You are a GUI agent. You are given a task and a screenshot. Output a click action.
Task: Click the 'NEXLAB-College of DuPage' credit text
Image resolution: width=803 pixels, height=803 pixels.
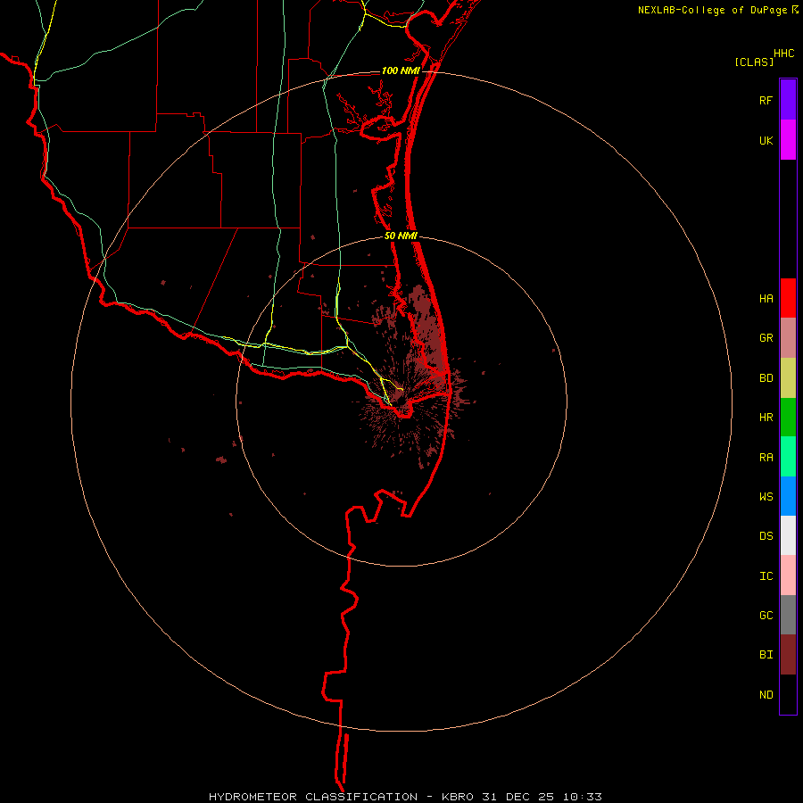pos(712,10)
